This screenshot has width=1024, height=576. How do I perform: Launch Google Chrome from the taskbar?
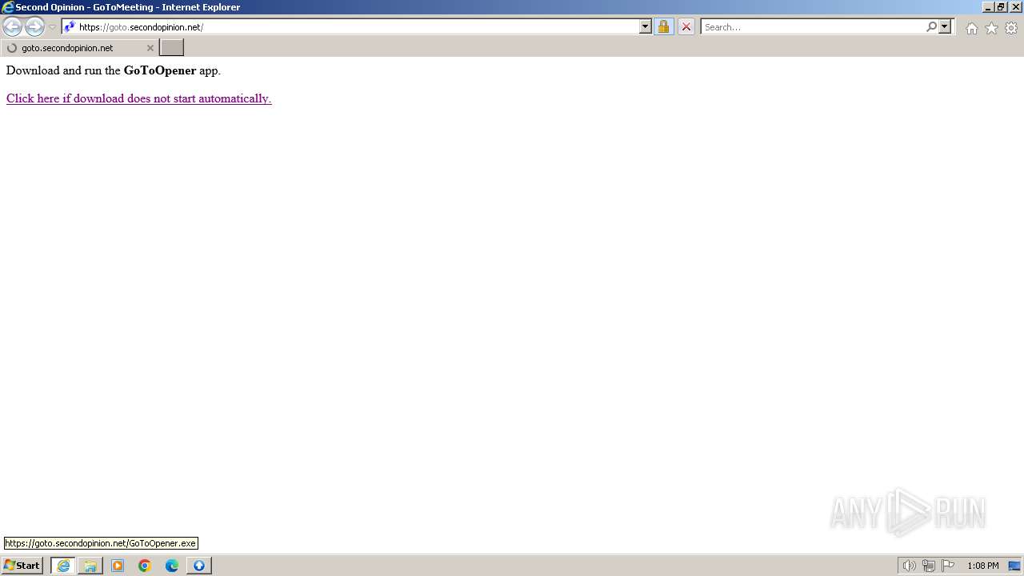145,566
